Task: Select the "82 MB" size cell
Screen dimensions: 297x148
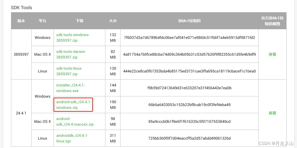Action: coord(113,54)
